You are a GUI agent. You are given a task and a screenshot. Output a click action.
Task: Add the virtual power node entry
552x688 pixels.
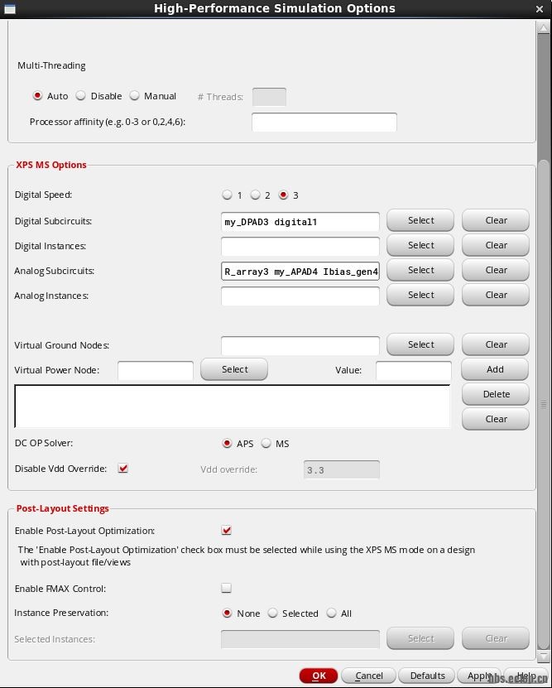click(x=495, y=369)
